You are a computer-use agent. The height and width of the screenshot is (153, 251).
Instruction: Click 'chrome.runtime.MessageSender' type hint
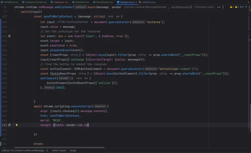point(145,7)
